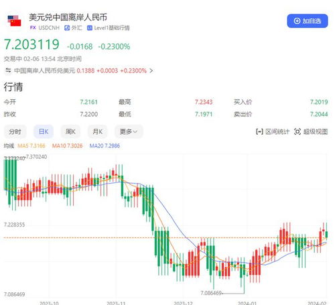Select the 日K daily candlestick tab
The width and height of the screenshot is (335, 305).
point(44,131)
